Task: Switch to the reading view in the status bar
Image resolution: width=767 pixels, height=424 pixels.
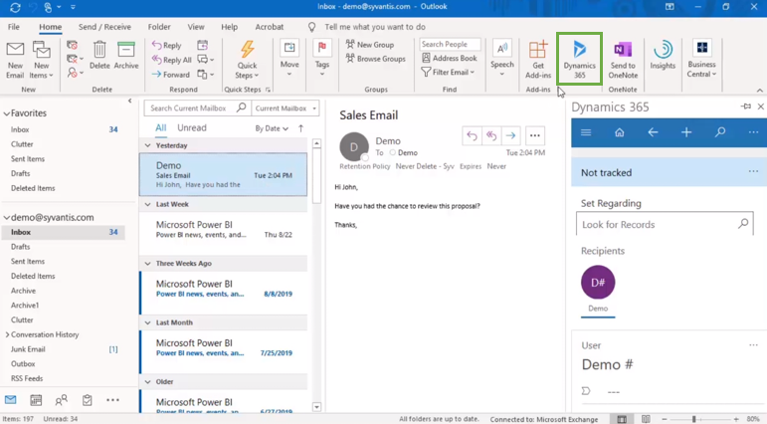Action: coord(646,419)
